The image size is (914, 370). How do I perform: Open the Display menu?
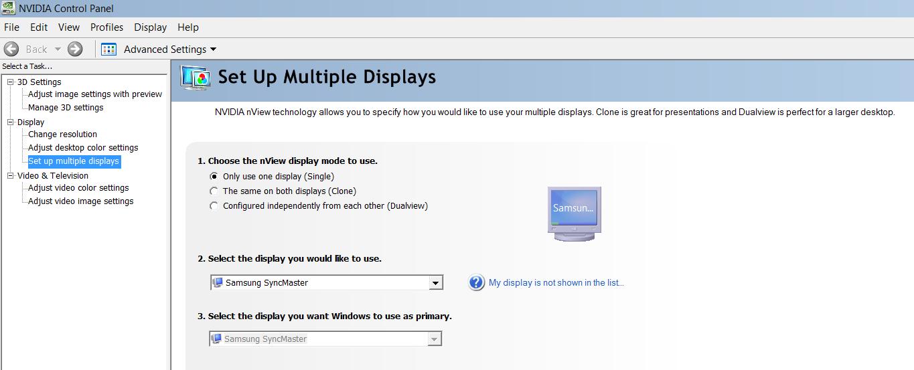click(150, 27)
